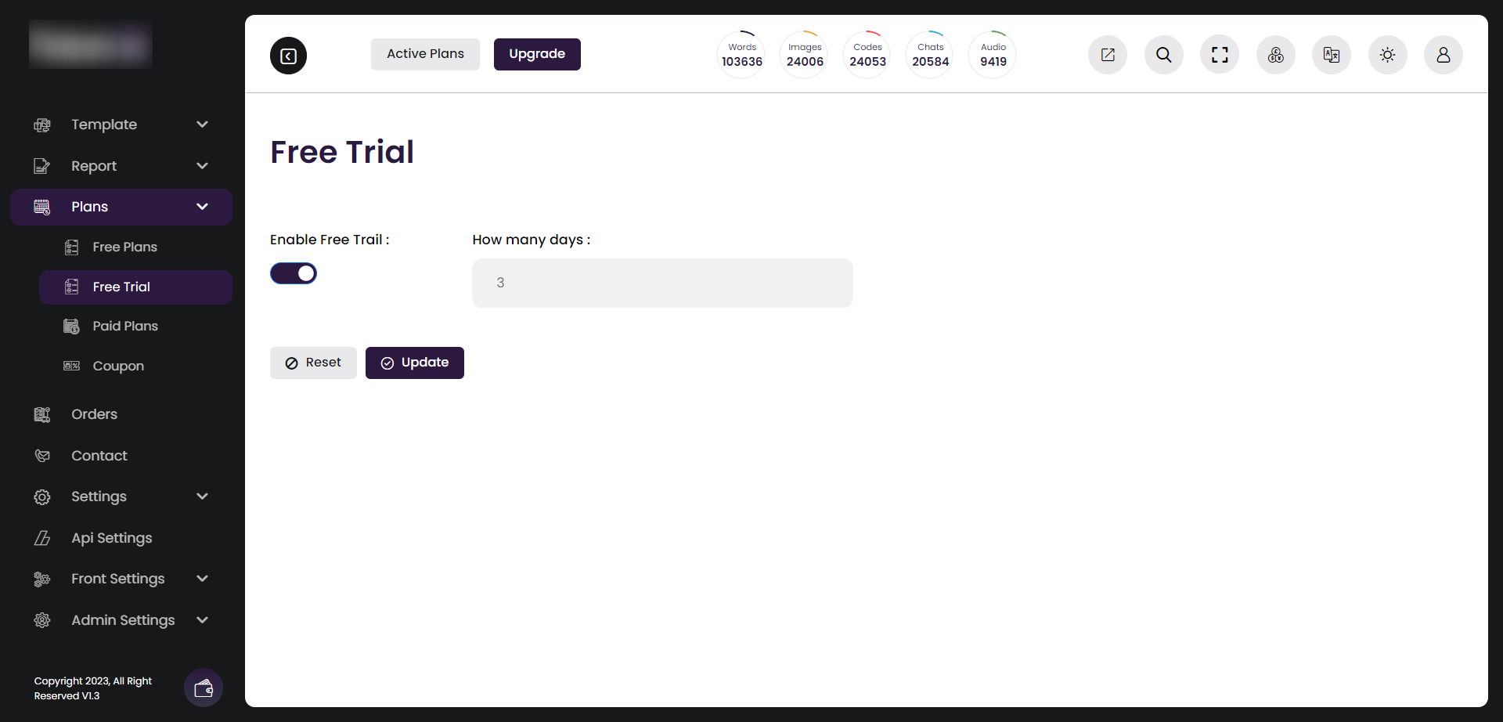
Task: Click the How many days input field
Action: click(662, 283)
